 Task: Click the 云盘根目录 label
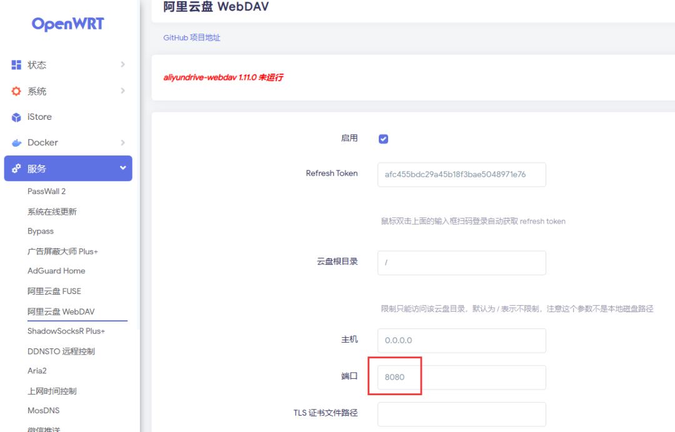click(x=337, y=262)
